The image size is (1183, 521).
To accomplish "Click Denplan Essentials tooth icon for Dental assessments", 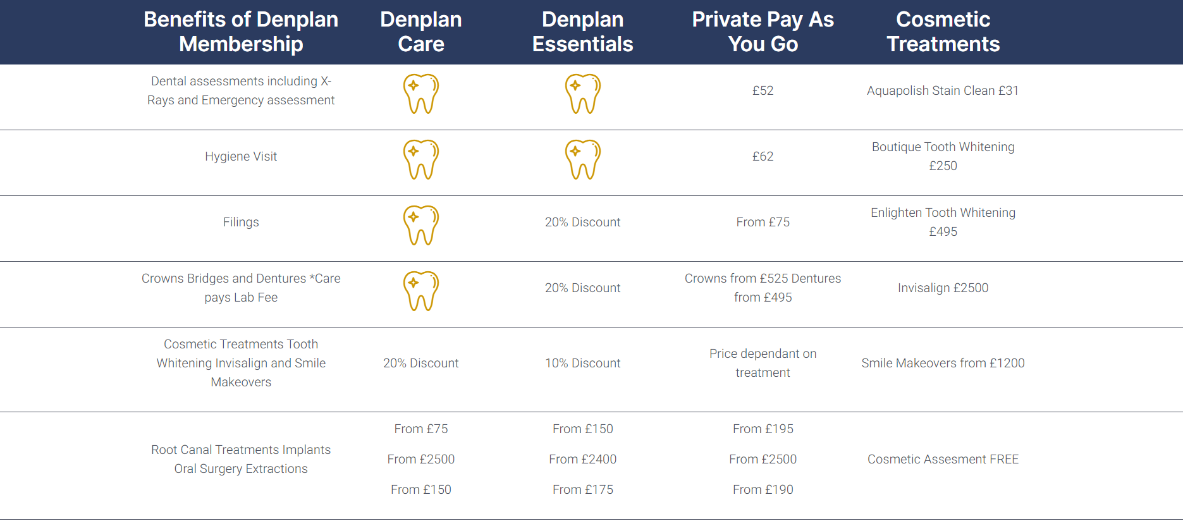I will click(583, 94).
